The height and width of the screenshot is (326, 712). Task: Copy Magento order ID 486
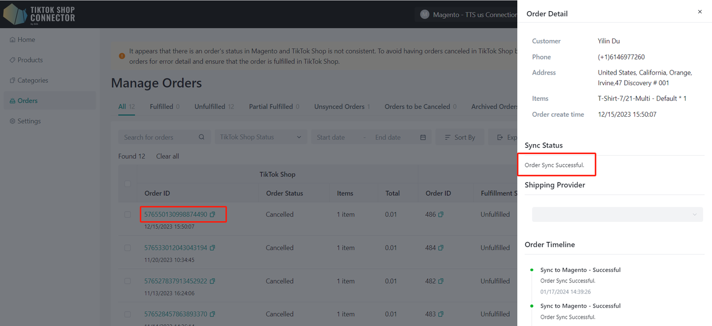point(441,214)
